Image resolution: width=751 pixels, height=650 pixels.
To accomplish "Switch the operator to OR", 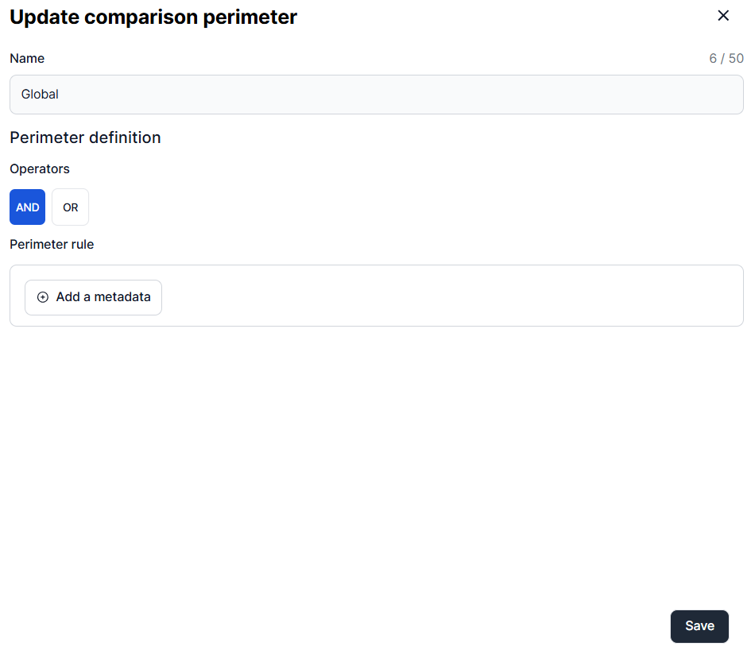I will click(x=71, y=207).
